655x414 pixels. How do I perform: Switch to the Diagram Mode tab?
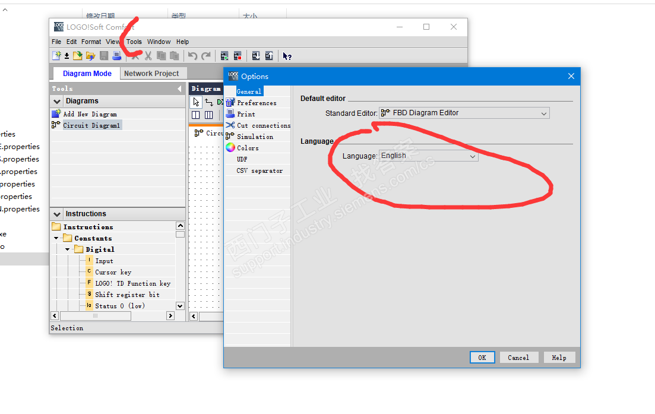pyautogui.click(x=87, y=74)
